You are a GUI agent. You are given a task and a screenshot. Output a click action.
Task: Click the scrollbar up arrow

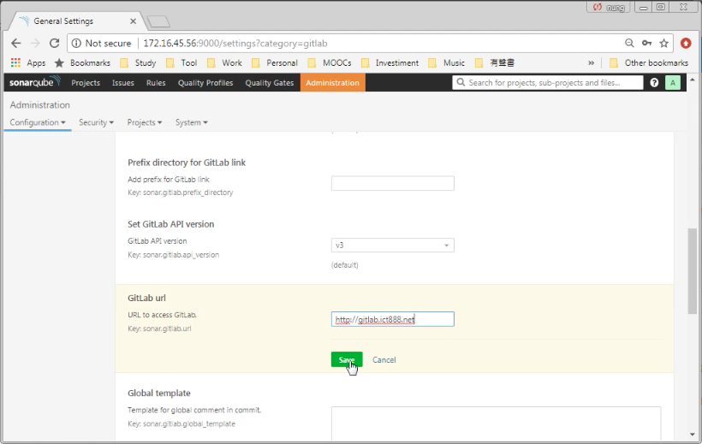693,80
